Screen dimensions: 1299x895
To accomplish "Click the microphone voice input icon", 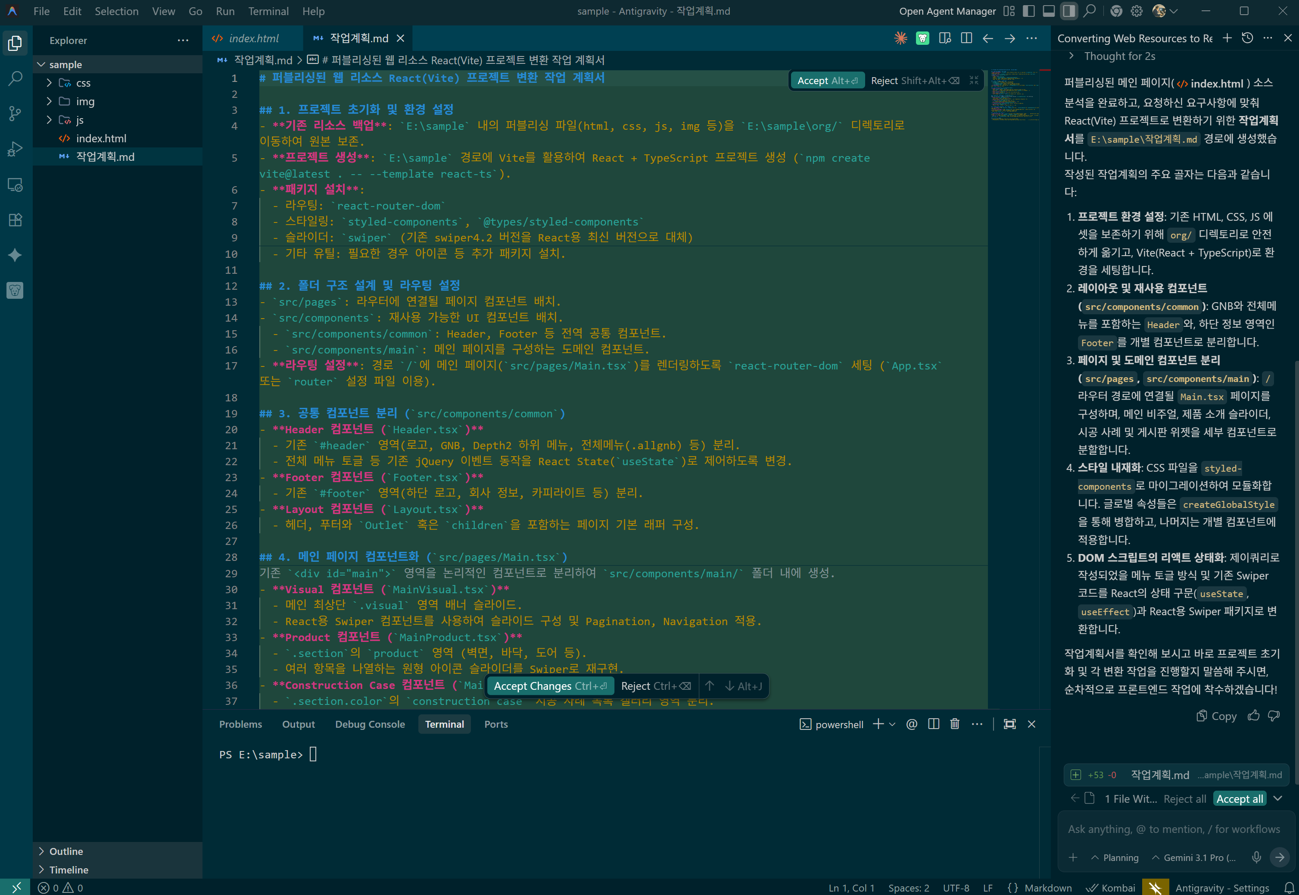I will pyautogui.click(x=1256, y=857).
